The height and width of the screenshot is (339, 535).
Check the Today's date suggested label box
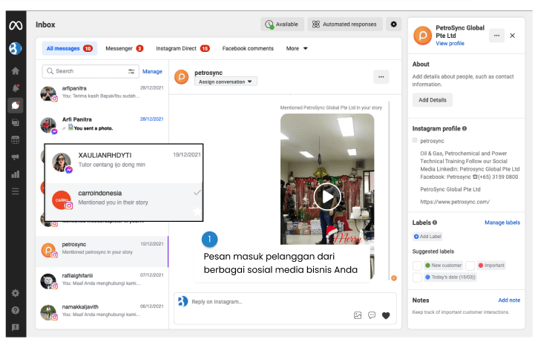[417, 277]
